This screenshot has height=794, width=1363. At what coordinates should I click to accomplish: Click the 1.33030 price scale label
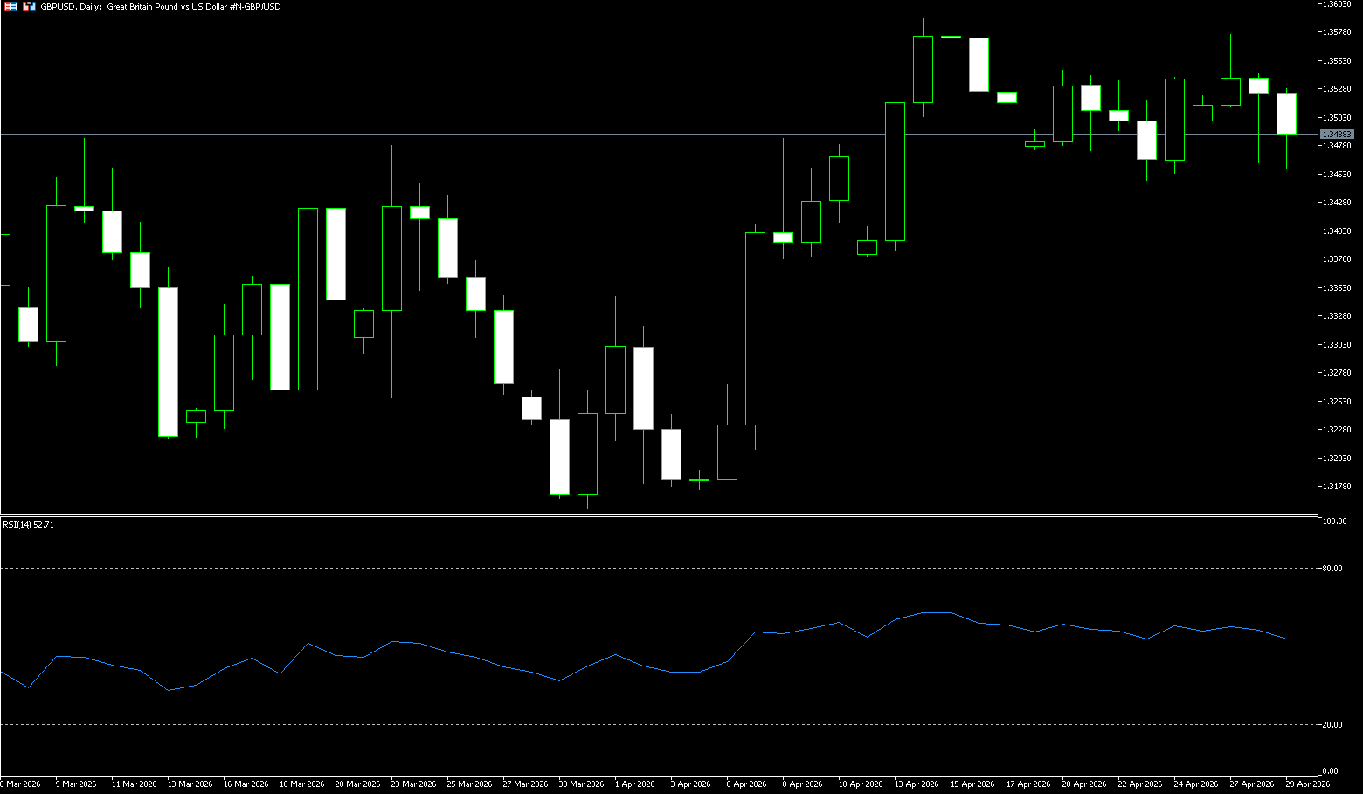pyautogui.click(x=1338, y=345)
